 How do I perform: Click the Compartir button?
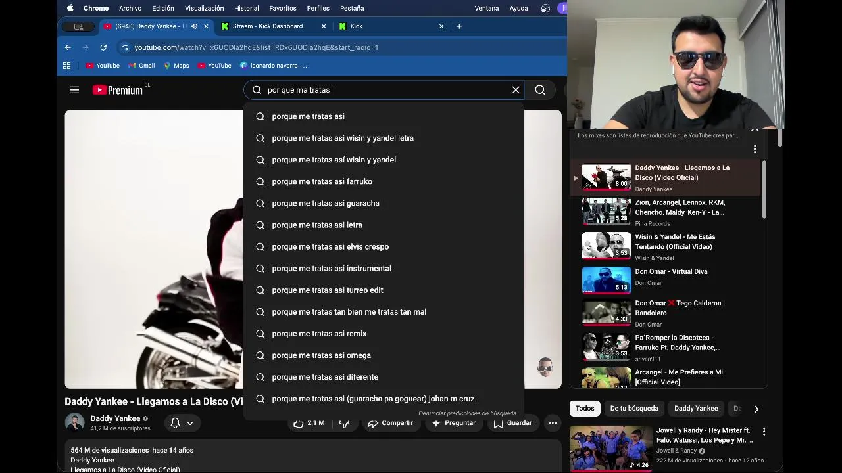[390, 423]
